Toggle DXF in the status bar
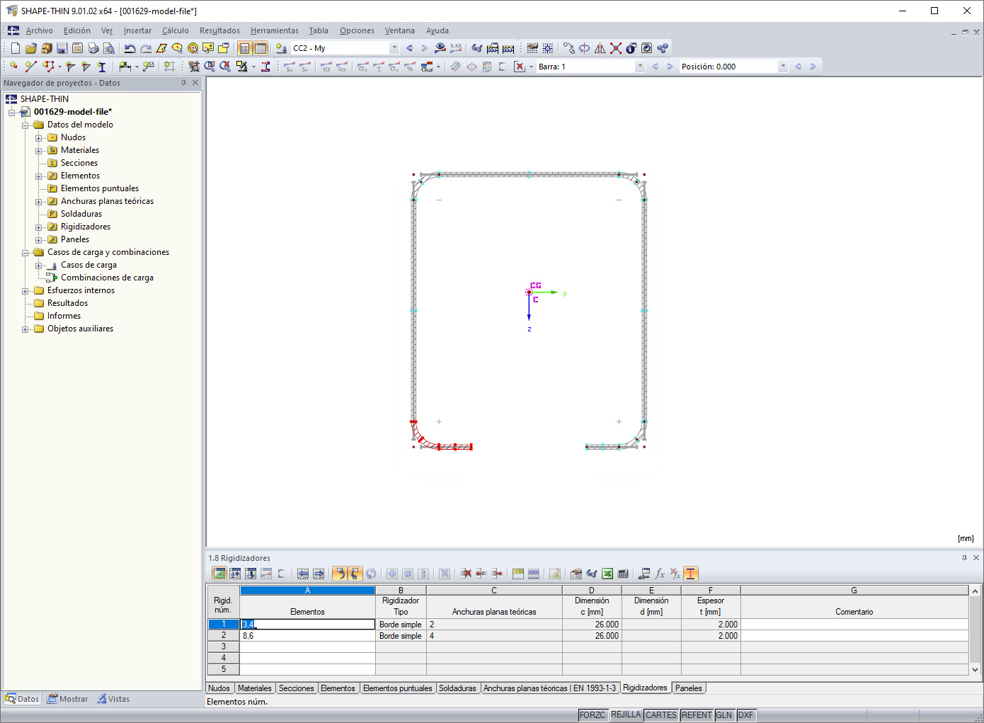This screenshot has height=723, width=984. [x=745, y=715]
